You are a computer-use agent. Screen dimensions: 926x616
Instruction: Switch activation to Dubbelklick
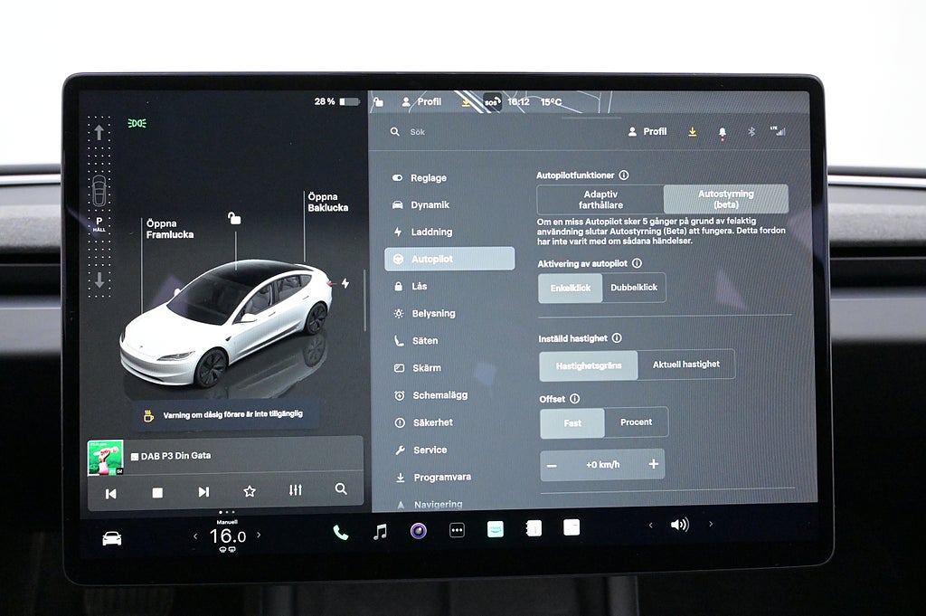click(634, 288)
